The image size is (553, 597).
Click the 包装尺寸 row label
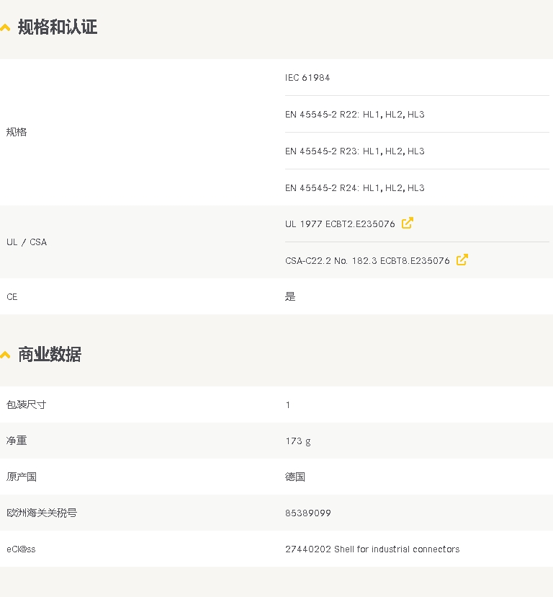coord(27,405)
